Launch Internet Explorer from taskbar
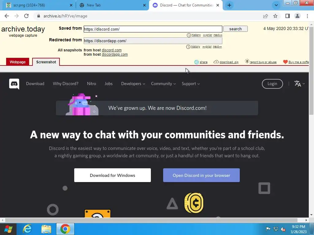The height and width of the screenshot is (235, 314). point(27,229)
